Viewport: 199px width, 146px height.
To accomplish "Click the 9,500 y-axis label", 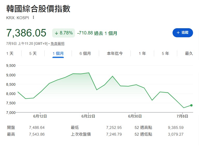I will (x=11, y=65).
